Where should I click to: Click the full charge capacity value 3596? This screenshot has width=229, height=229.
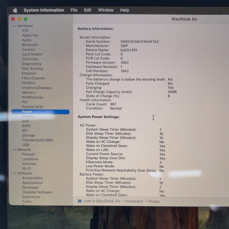[172, 92]
